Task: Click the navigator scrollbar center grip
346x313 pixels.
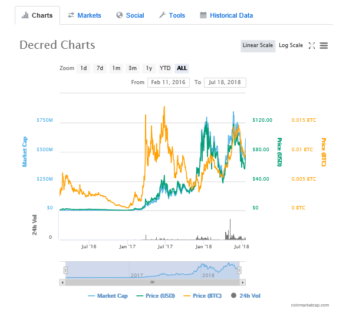Action: tap(153, 282)
